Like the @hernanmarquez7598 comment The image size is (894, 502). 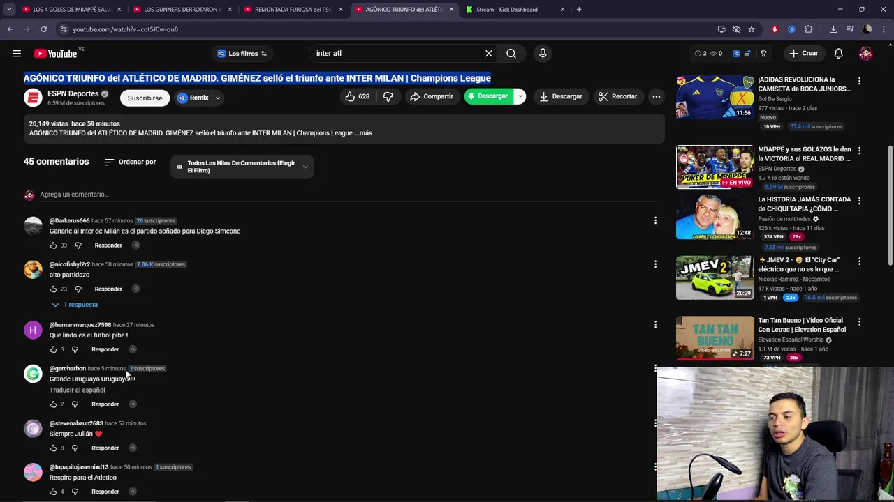click(x=53, y=349)
